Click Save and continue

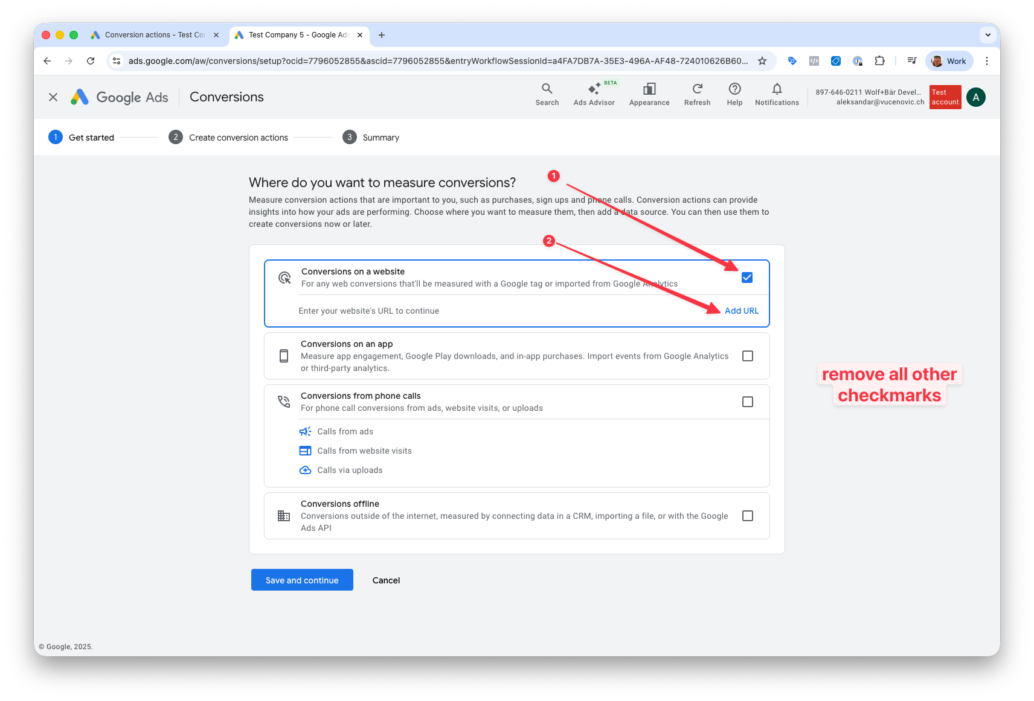301,580
